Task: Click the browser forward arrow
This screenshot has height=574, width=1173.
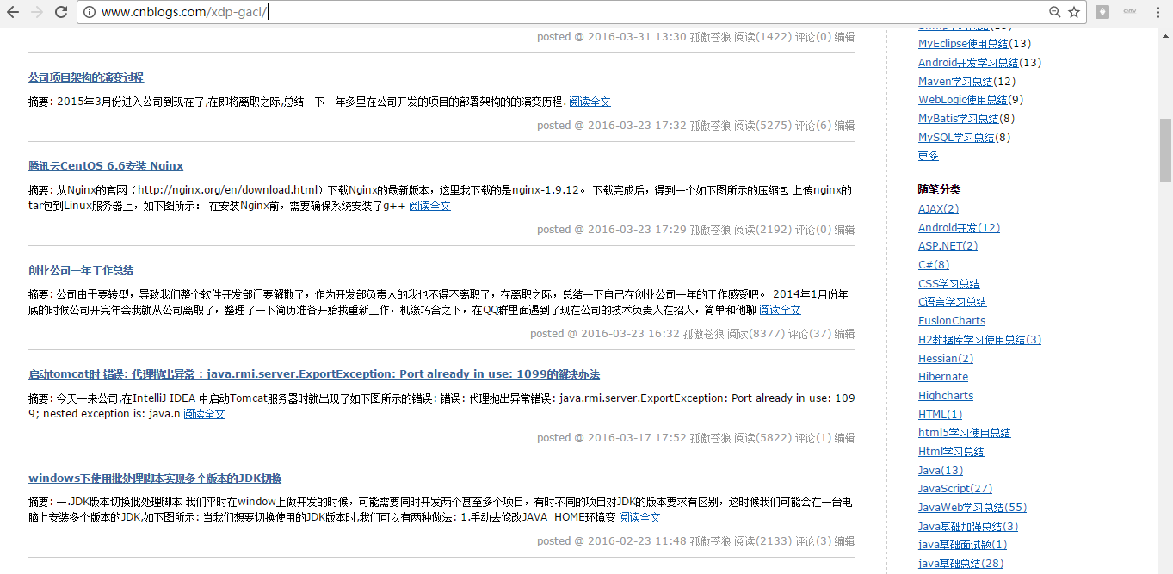Action: point(37,12)
